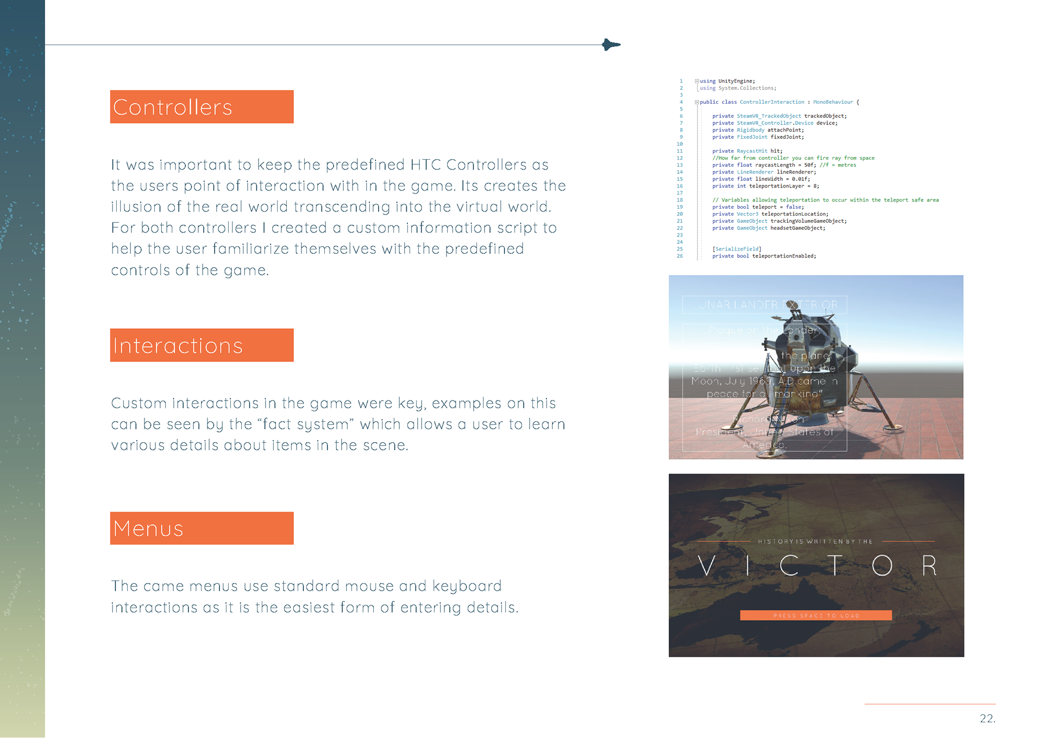
Task: Click the VICTOR title in menu image
Action: 817,566
